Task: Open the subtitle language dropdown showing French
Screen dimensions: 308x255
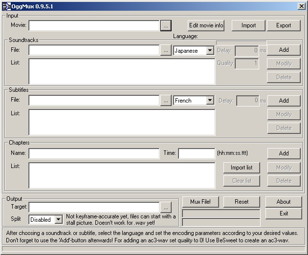Action: point(194,101)
